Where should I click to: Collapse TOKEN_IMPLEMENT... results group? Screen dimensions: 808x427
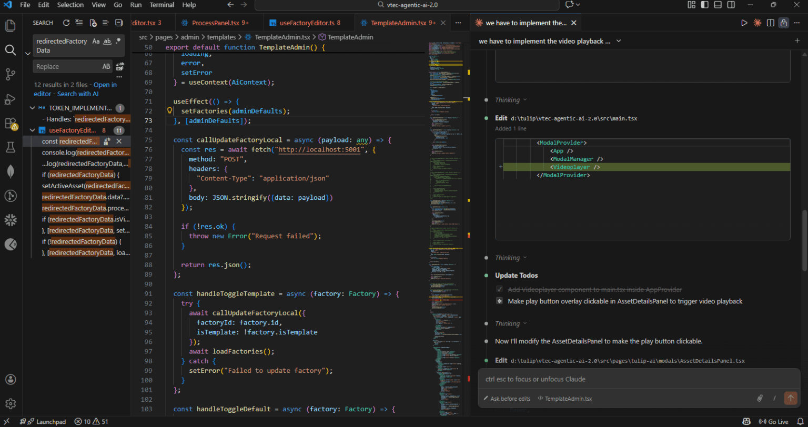tap(33, 108)
